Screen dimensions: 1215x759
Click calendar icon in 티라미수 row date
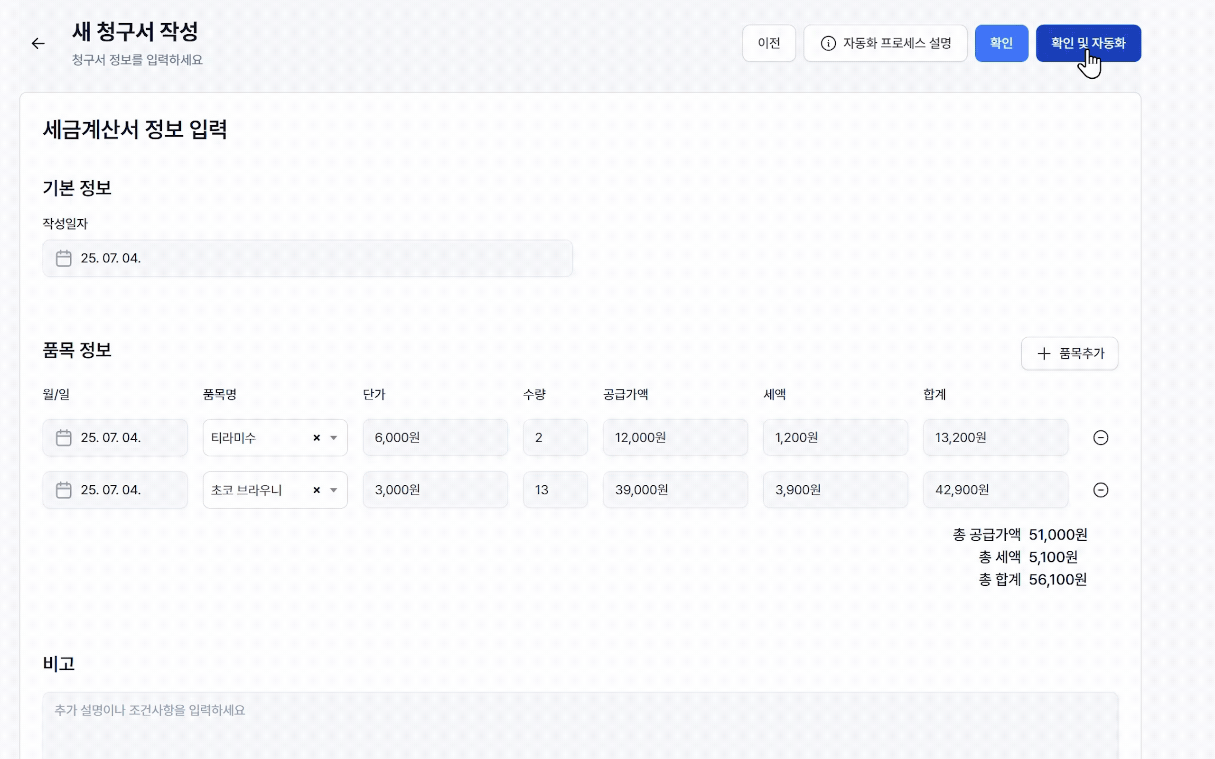coord(64,438)
